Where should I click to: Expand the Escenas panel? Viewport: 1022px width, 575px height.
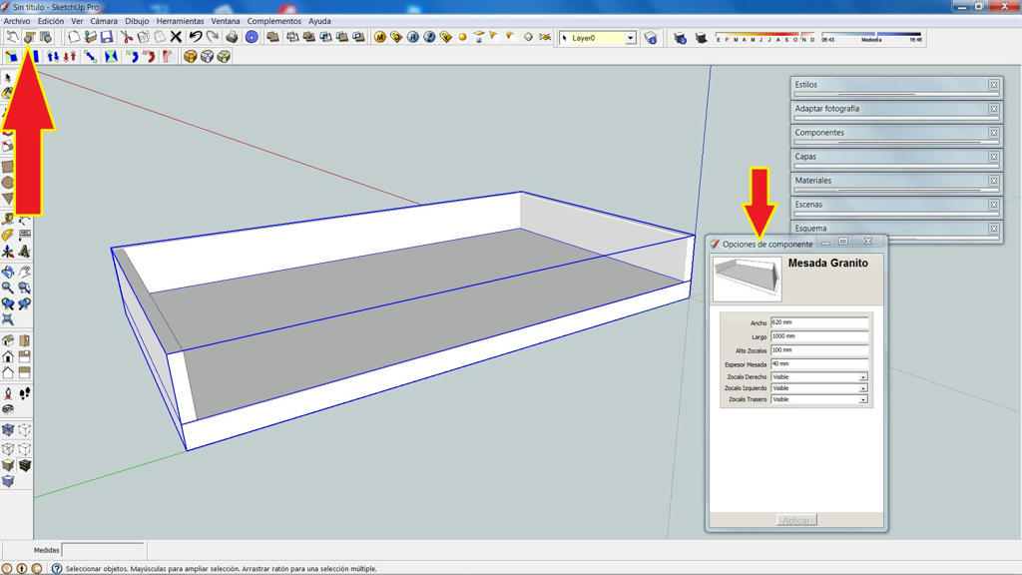pos(889,205)
